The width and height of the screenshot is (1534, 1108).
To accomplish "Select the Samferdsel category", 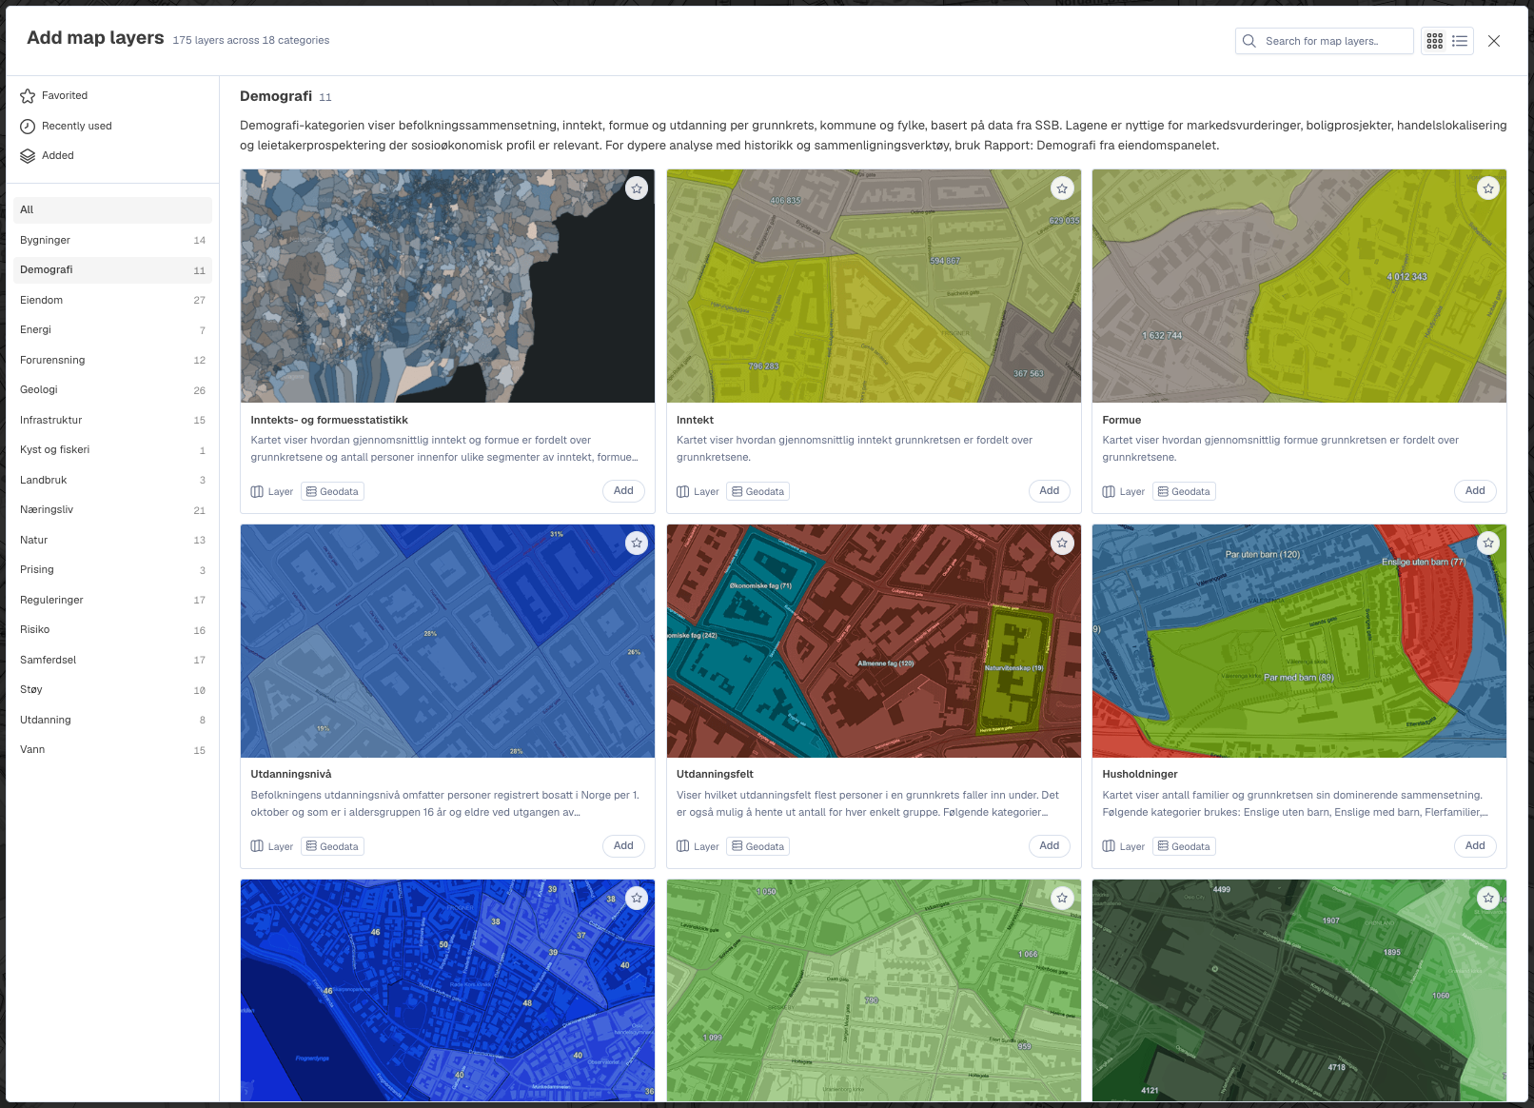I will coord(112,660).
